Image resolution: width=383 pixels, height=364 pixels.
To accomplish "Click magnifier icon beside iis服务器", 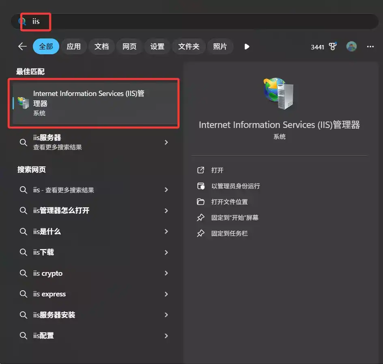I will point(24,142).
